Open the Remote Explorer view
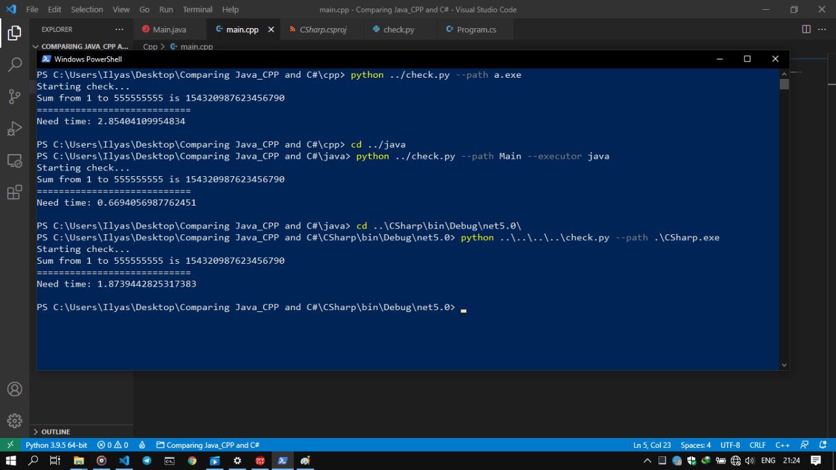Screen dimensions: 836x470 (14, 161)
